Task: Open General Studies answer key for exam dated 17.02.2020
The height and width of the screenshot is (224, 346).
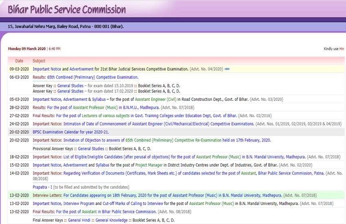Action: click(70, 91)
